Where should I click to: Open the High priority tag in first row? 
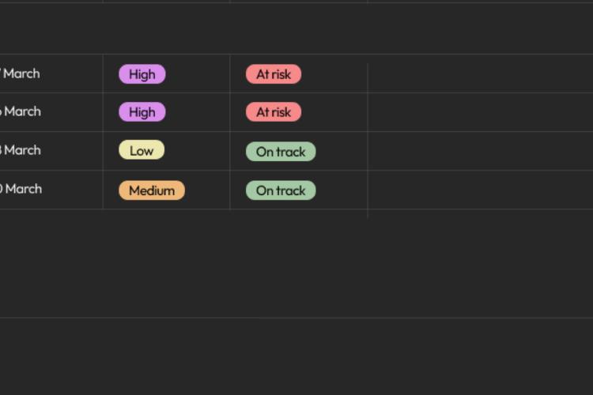point(142,74)
